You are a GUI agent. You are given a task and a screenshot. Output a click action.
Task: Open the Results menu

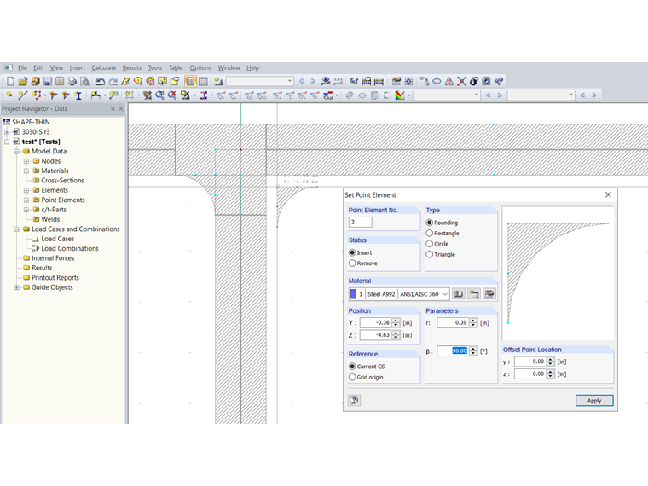[132, 67]
